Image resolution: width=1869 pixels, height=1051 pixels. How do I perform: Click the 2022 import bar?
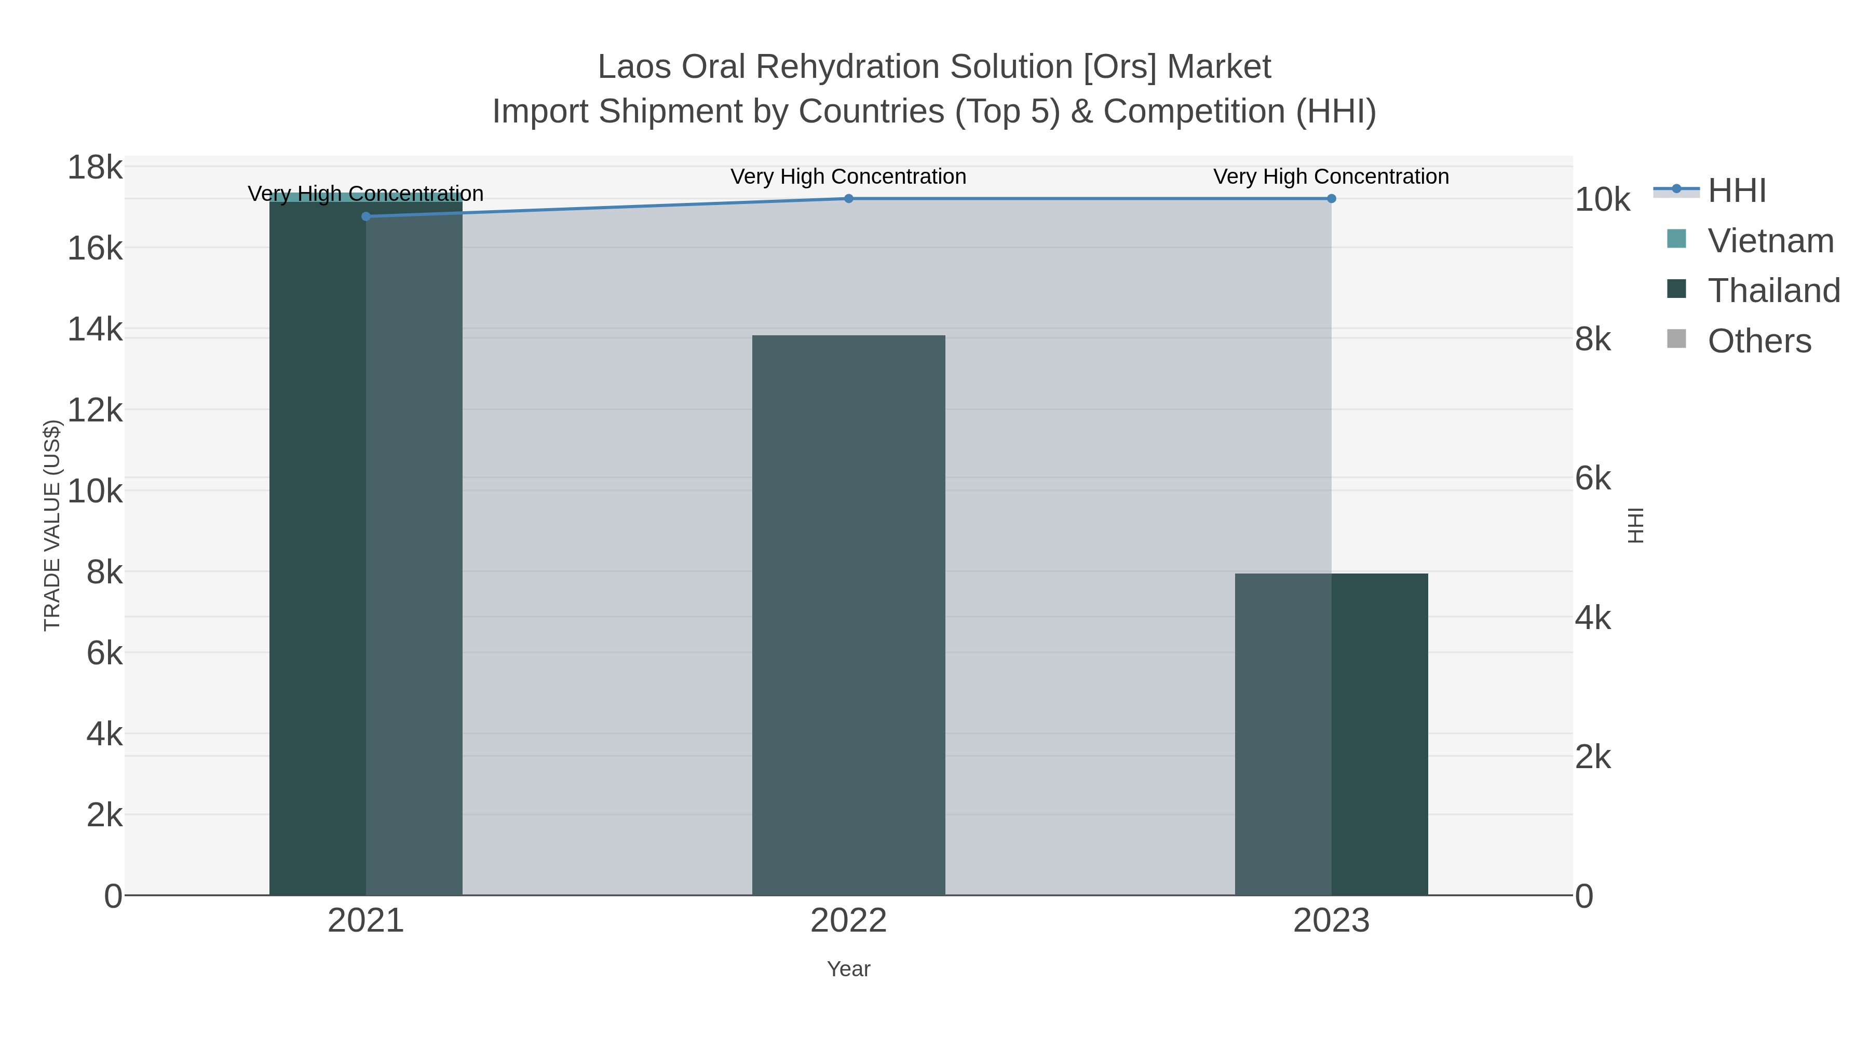click(848, 615)
